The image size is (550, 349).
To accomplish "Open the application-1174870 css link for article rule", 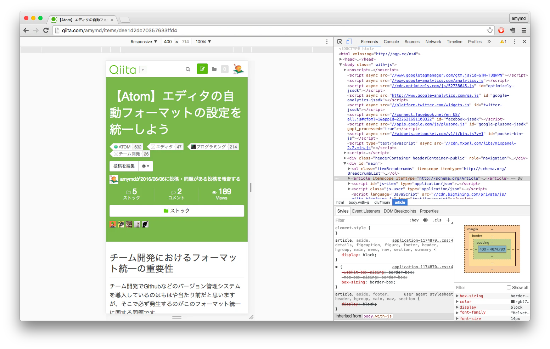I will (x=422, y=240).
